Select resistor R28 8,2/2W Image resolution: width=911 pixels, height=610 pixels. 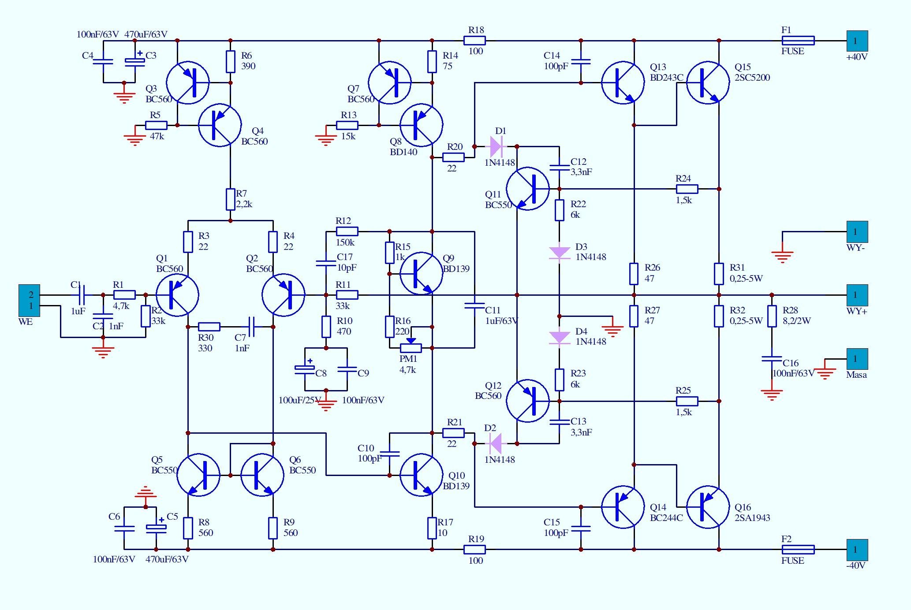tap(772, 316)
